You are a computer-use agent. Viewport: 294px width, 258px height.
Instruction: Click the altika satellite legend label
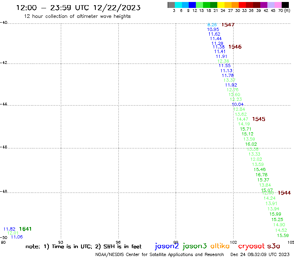tap(220, 246)
